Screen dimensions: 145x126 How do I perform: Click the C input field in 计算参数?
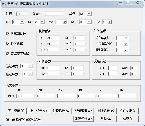77,68
